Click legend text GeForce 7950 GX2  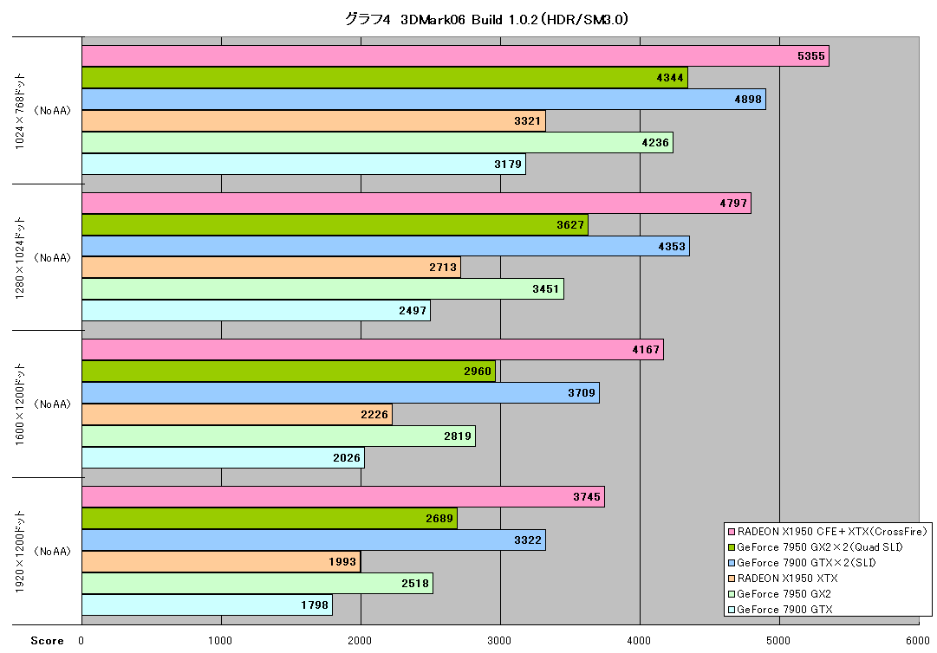click(784, 594)
